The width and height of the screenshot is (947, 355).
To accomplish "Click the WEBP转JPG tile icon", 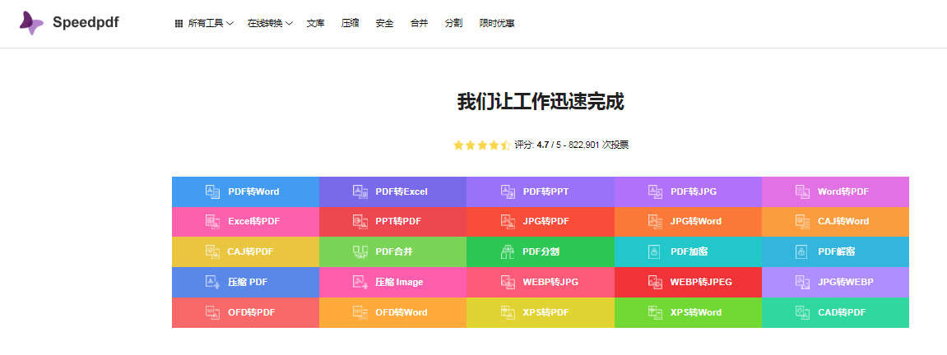I will (508, 282).
